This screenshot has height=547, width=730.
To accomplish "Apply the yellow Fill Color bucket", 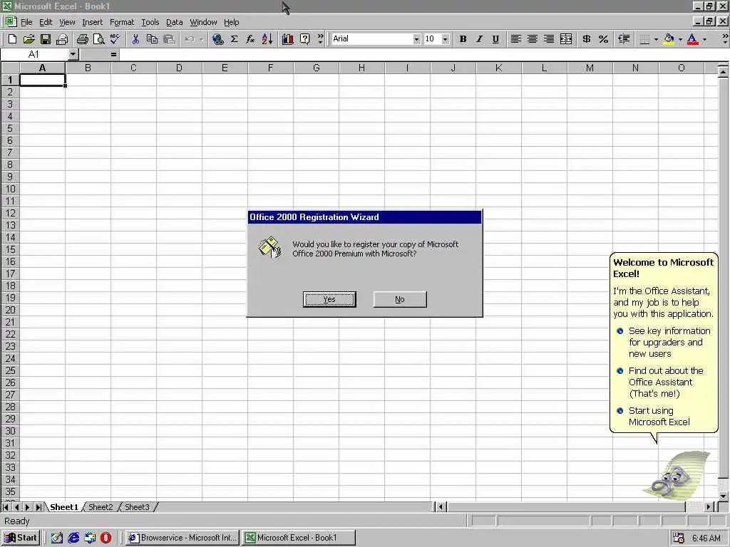I will click(669, 40).
